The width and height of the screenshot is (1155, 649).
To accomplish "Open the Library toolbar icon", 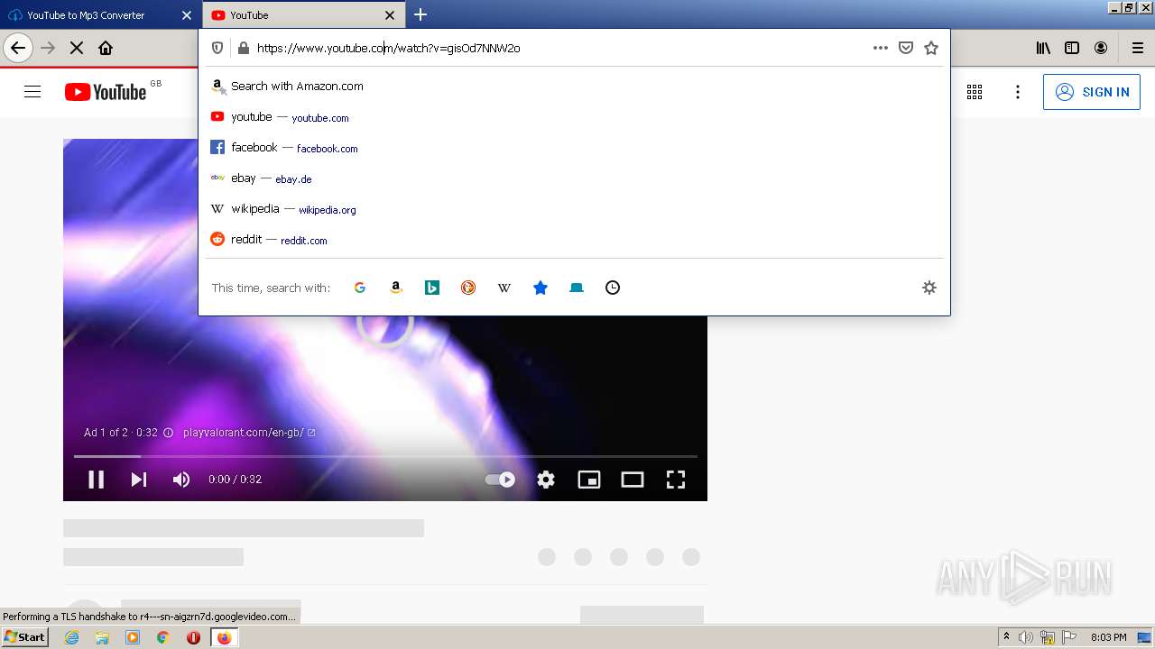I will (x=1043, y=48).
